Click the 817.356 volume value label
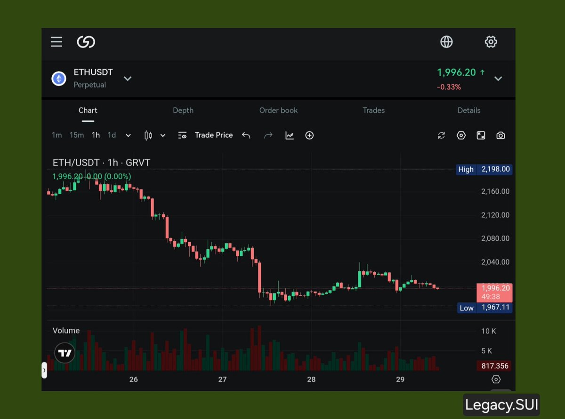This screenshot has height=419, width=565. [x=494, y=366]
